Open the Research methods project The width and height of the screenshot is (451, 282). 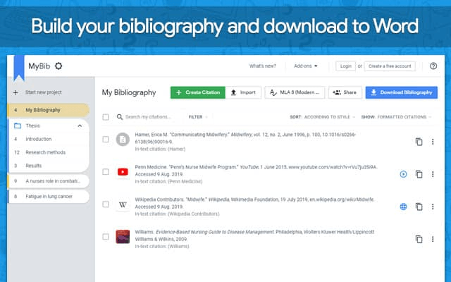pos(49,152)
